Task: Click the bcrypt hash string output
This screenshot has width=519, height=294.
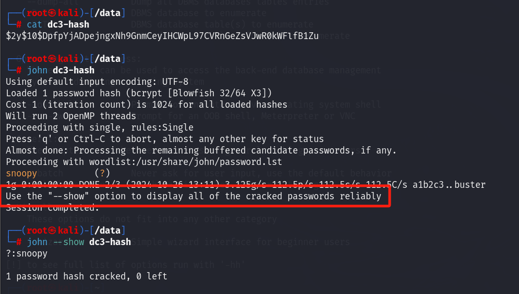Action: 162,36
